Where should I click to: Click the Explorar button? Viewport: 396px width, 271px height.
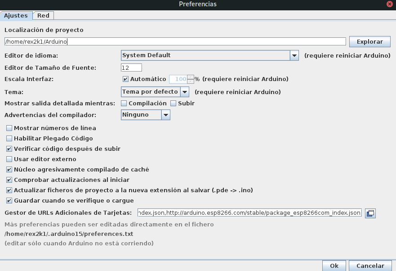pyautogui.click(x=369, y=42)
